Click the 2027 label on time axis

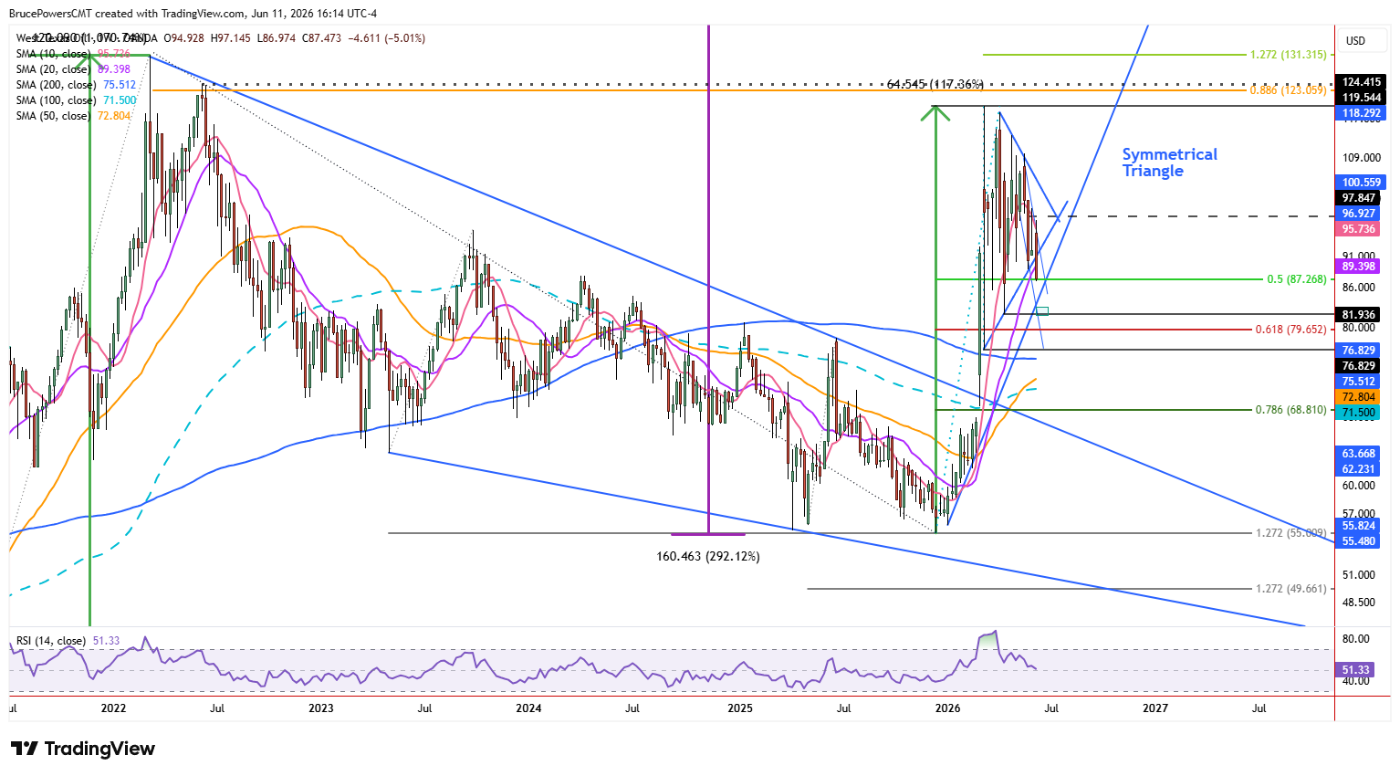1155,708
